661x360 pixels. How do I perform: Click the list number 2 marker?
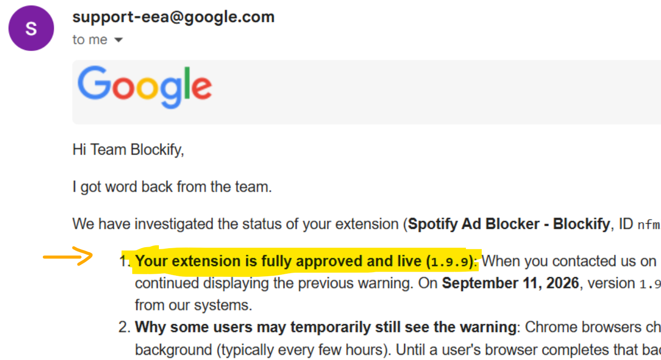tap(125, 327)
